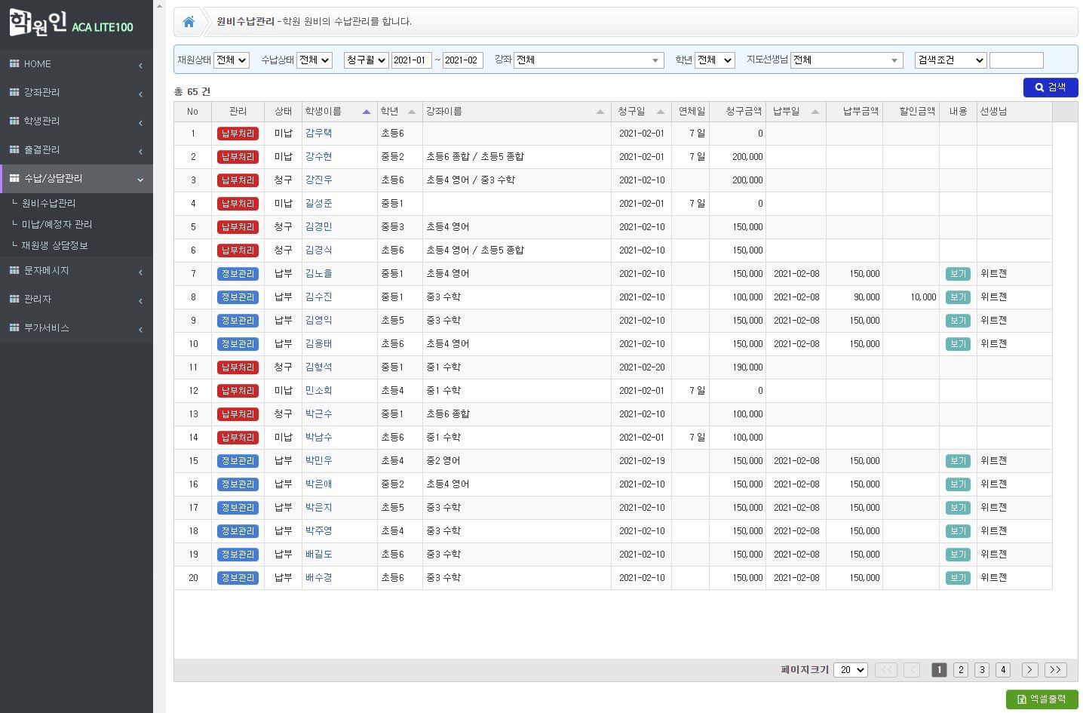Open 미납/예정자 관리 submenu item
The height and width of the screenshot is (713, 1083).
point(57,224)
